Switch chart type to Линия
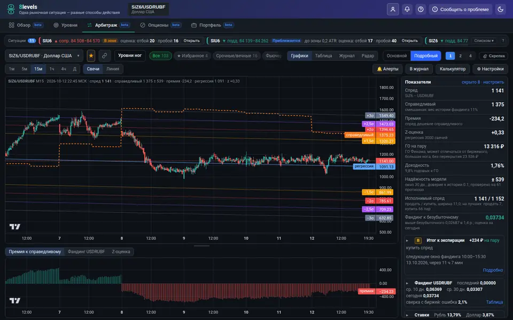The width and height of the screenshot is (513, 320). (113, 69)
